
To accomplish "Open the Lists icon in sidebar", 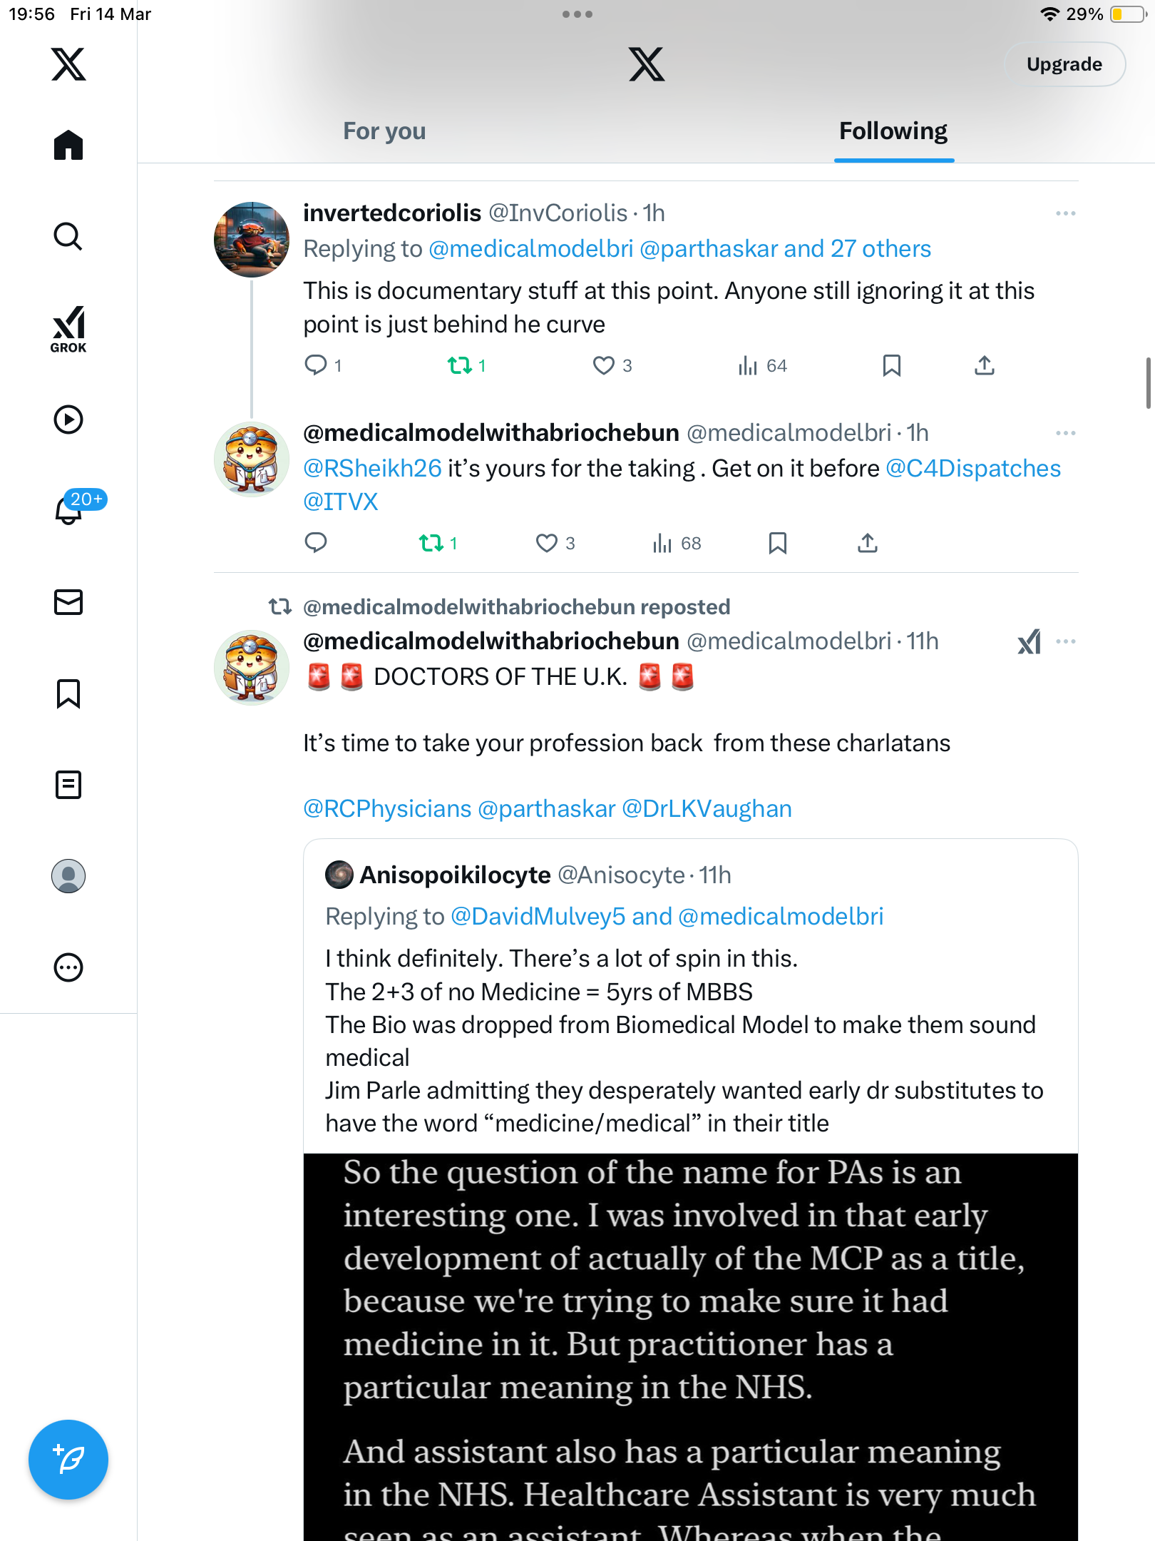I will point(68,785).
